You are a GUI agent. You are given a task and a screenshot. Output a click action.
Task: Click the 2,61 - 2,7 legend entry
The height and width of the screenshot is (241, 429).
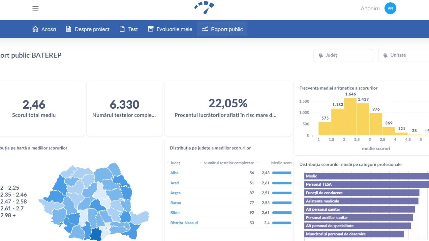coord(12,208)
